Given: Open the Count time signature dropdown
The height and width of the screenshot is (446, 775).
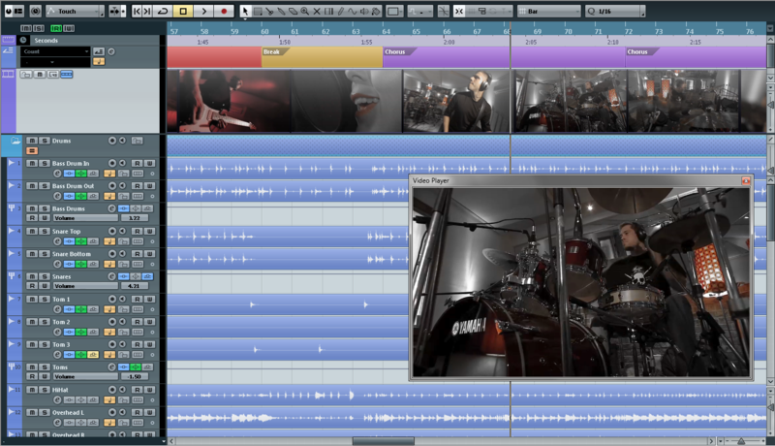Looking at the screenshot, I should [x=55, y=51].
